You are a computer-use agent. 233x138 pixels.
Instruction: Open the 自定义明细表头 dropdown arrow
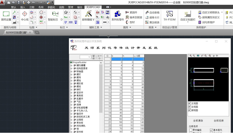coord(222,12)
